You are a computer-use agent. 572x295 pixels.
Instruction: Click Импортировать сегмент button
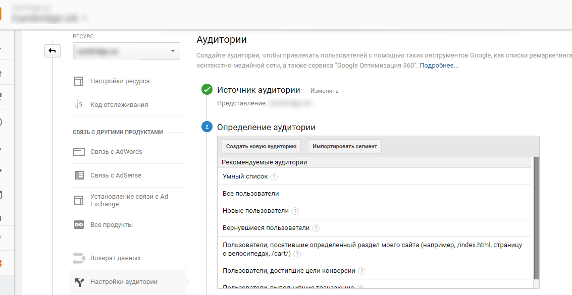coord(344,146)
